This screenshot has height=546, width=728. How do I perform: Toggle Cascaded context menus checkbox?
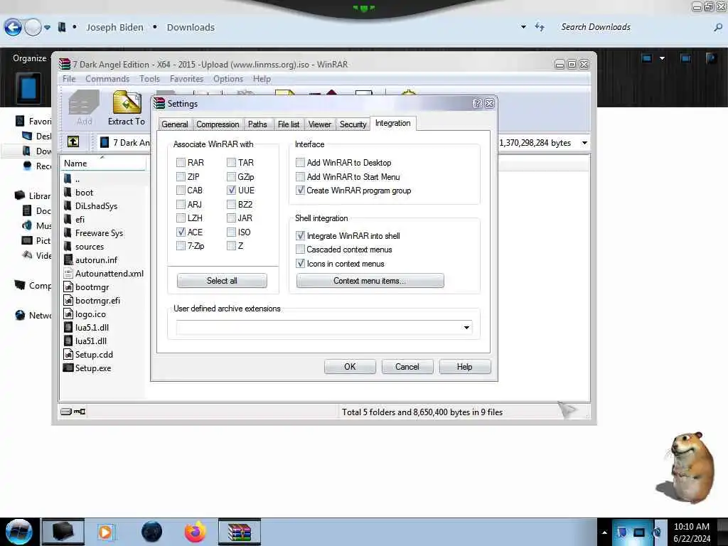coord(301,250)
